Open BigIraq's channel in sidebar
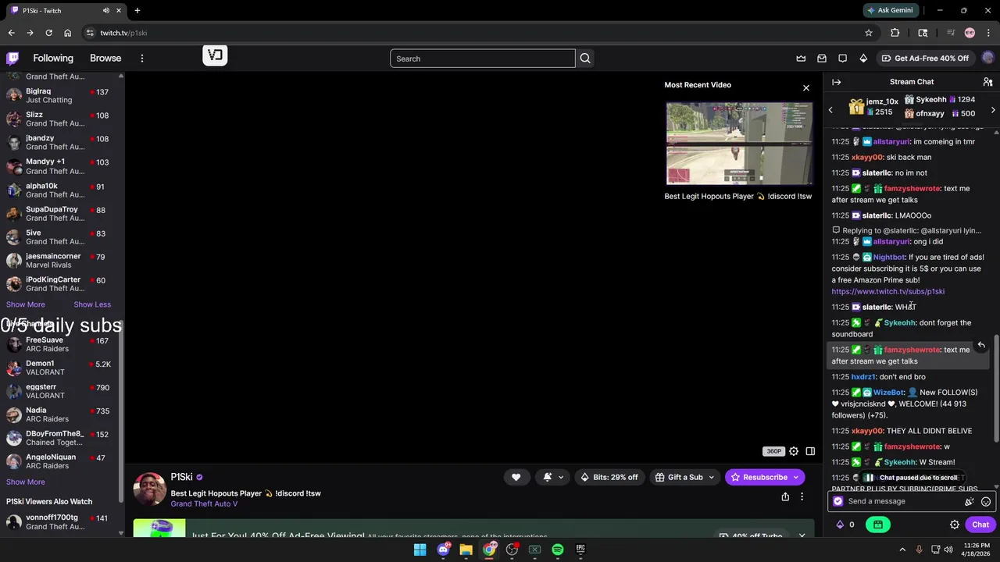 tap(61, 95)
